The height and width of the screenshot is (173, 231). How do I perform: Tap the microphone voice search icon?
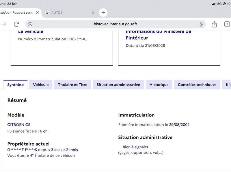tap(201, 24)
